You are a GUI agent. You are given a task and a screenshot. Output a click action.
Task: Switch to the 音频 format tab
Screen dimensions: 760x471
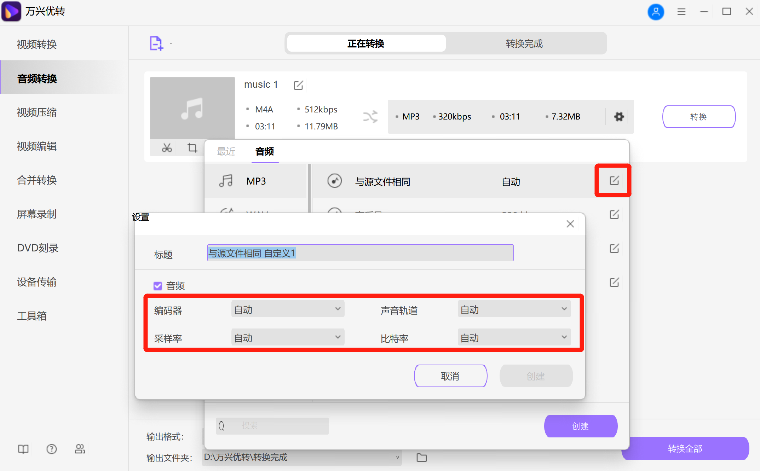(265, 151)
